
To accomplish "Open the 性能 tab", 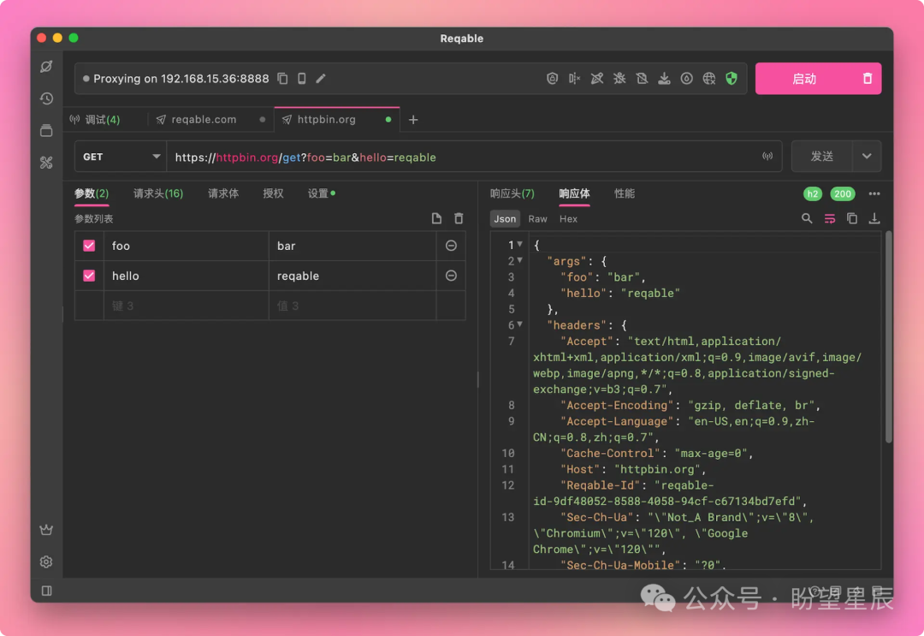I will (625, 194).
